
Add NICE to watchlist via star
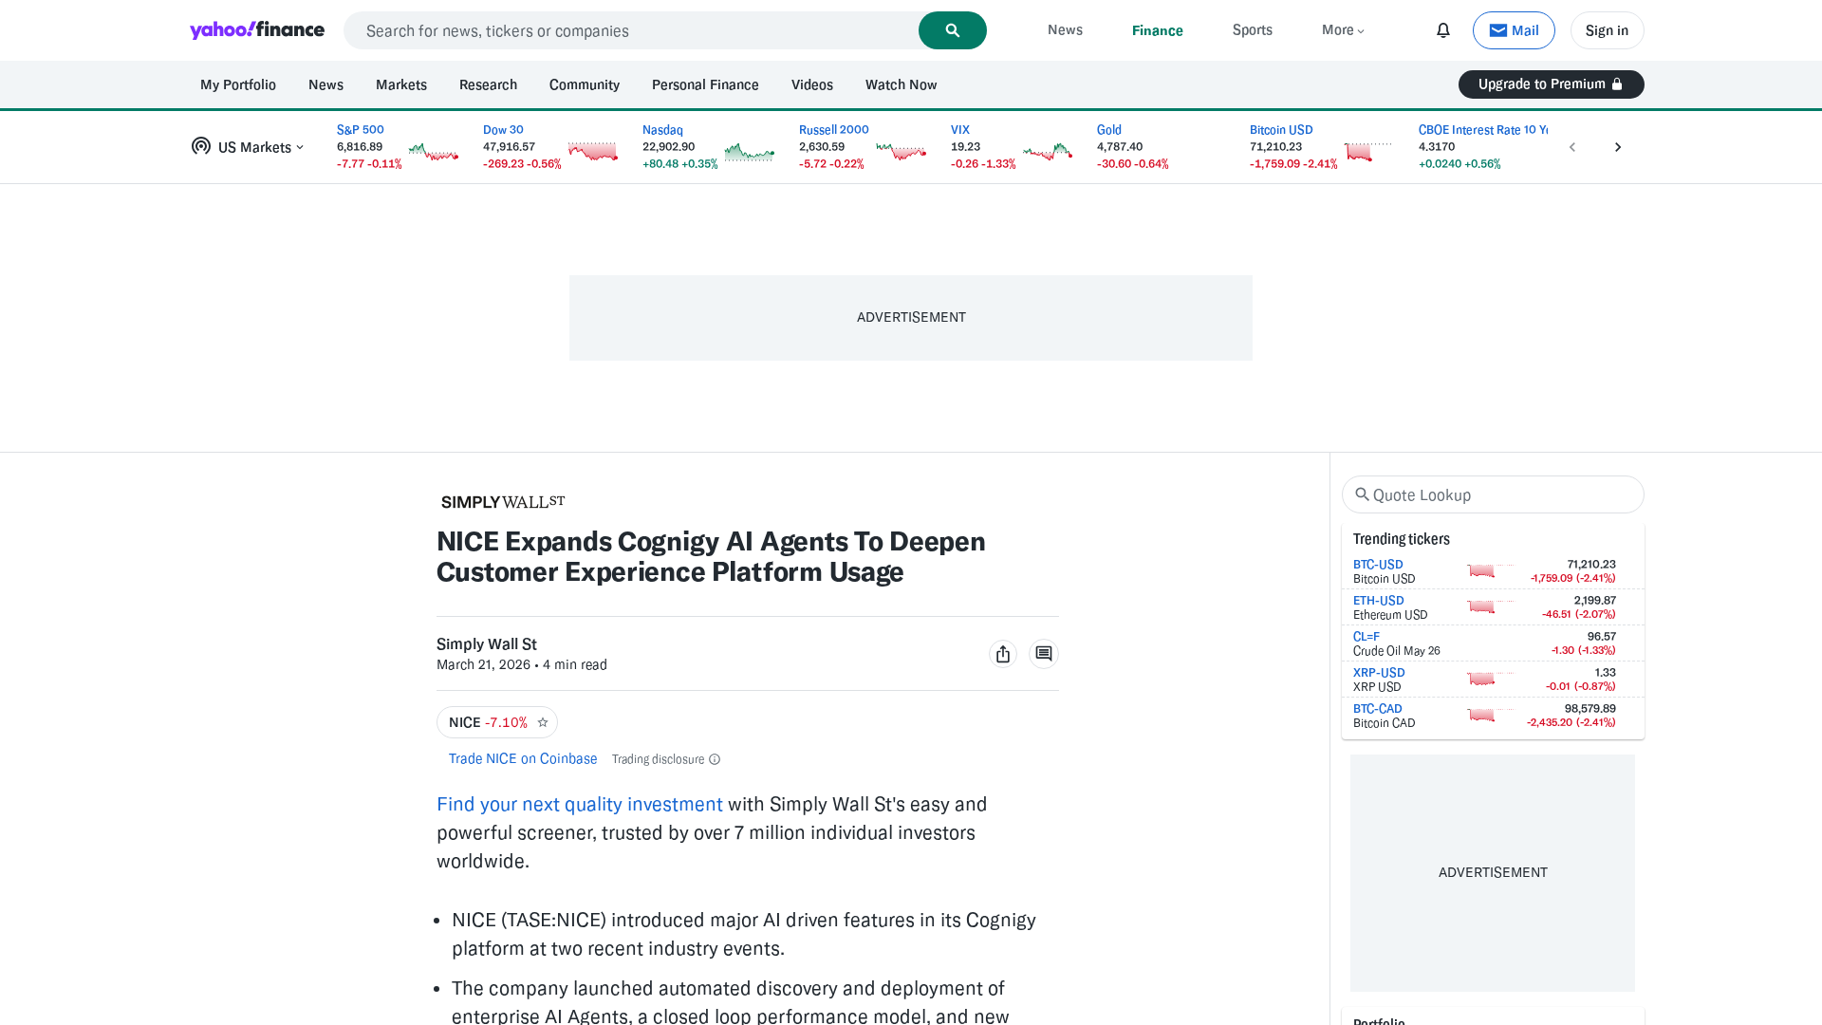pos(543,722)
